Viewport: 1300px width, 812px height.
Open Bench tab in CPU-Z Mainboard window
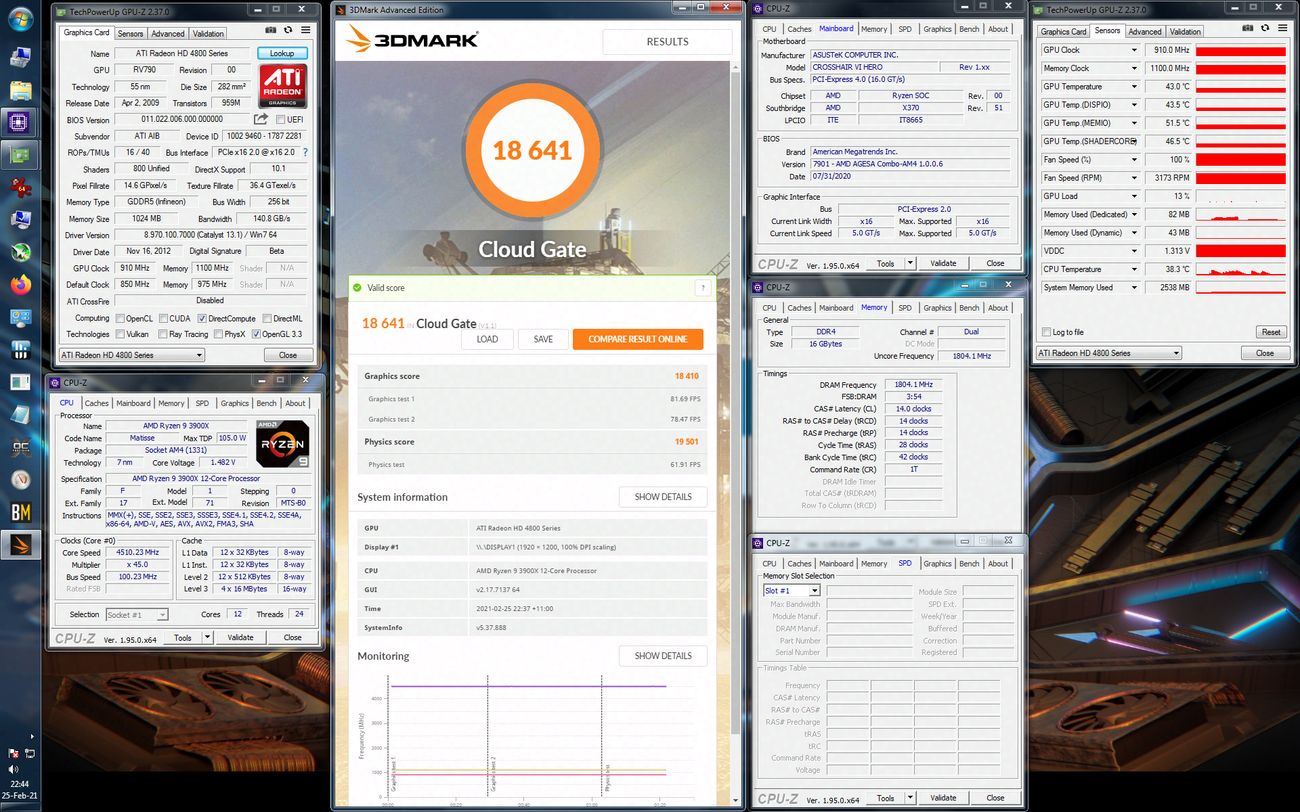pos(969,29)
